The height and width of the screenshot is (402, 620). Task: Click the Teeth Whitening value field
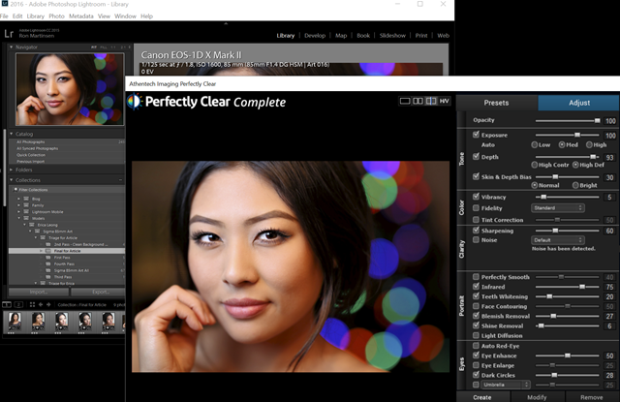[609, 296]
